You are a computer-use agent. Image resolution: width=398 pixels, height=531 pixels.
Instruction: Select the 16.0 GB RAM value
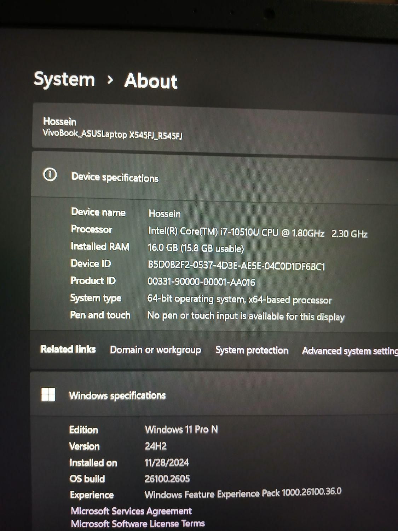pyautogui.click(x=196, y=248)
